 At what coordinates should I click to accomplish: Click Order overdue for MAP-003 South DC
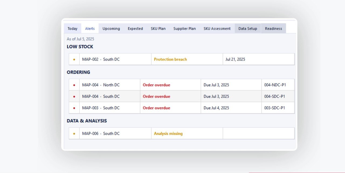[156, 108]
